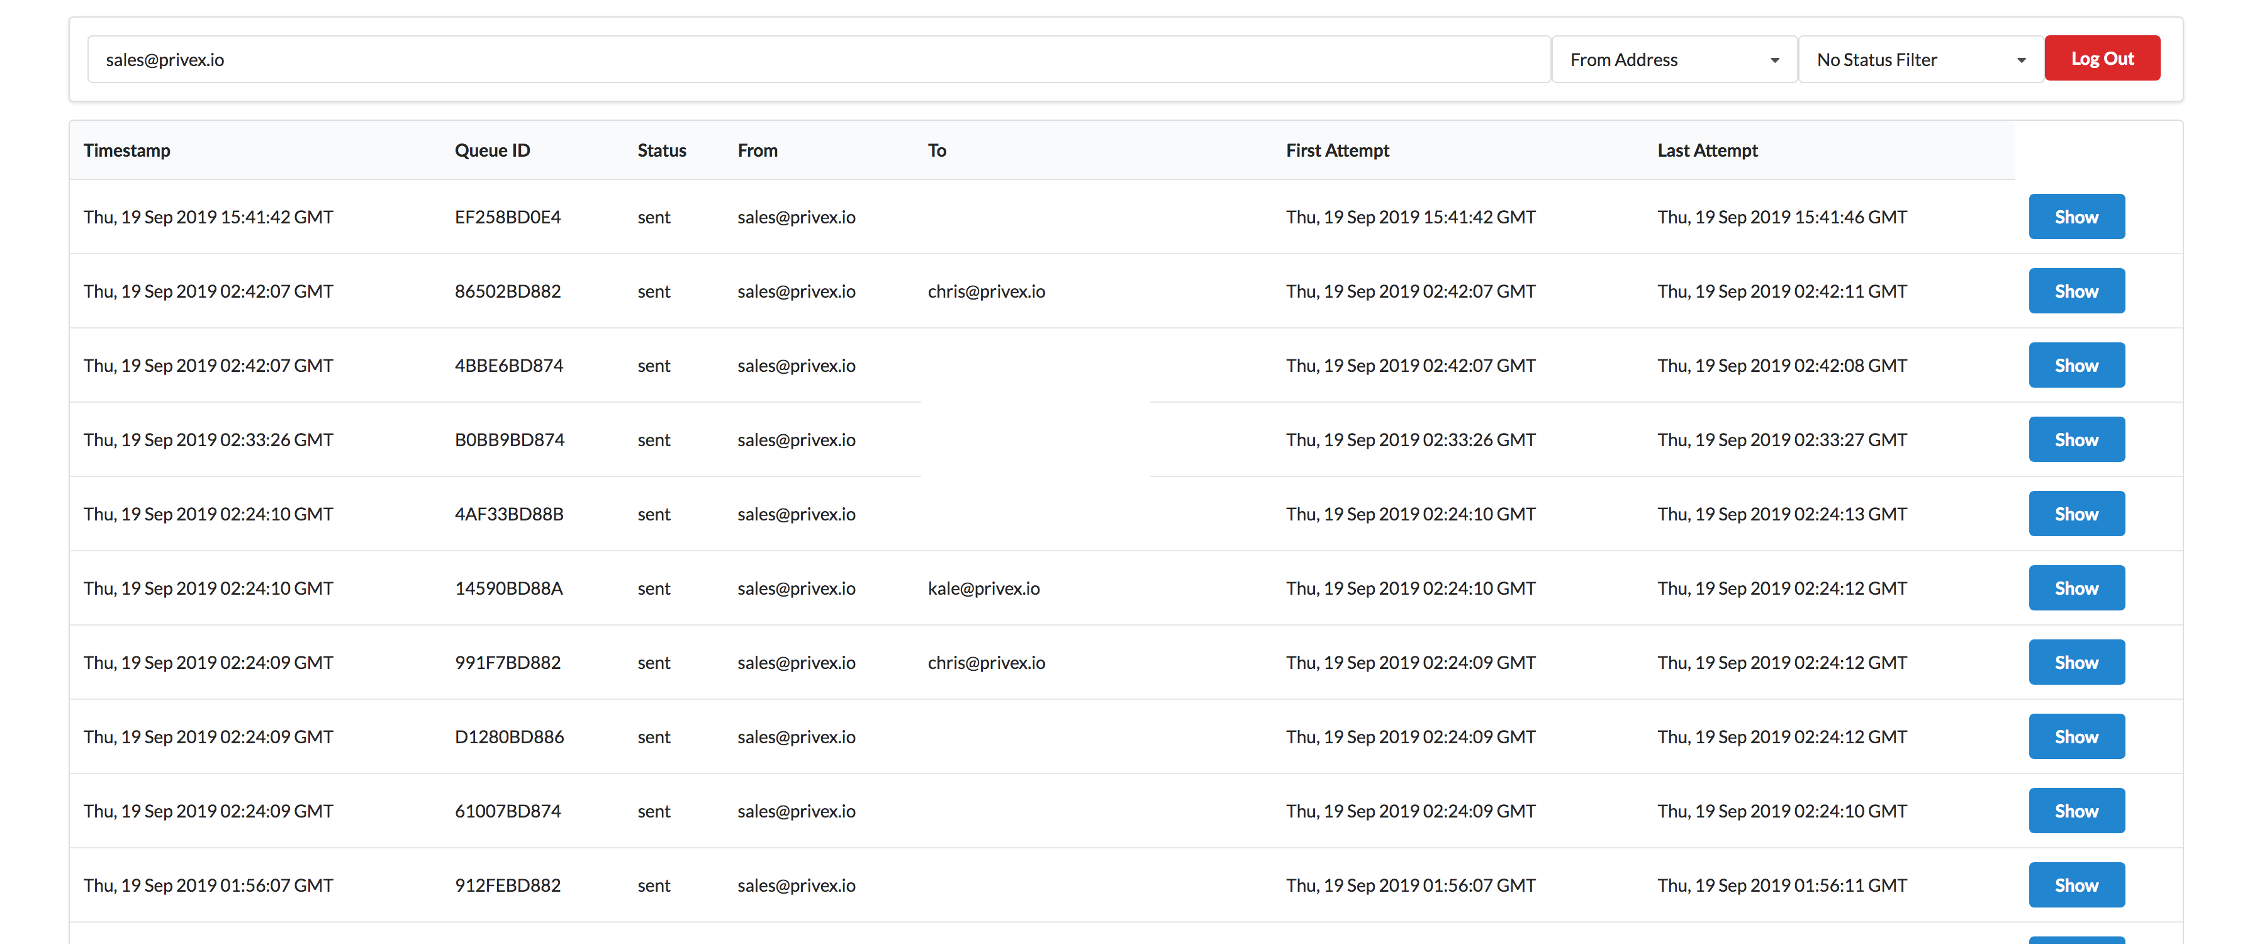Click the Log Out button

(x=2100, y=57)
